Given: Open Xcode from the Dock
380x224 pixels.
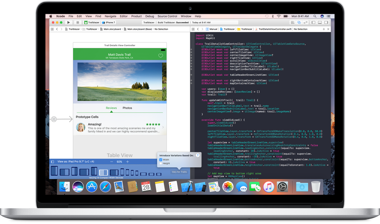Looking at the screenshot, I should tap(187, 187).
